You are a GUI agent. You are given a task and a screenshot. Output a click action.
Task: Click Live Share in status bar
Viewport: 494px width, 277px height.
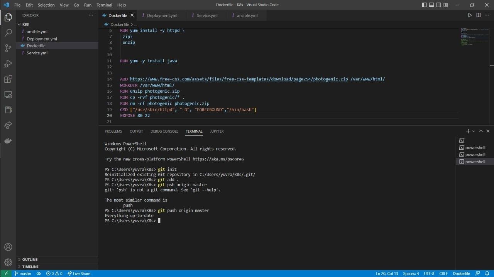pyautogui.click(x=79, y=274)
